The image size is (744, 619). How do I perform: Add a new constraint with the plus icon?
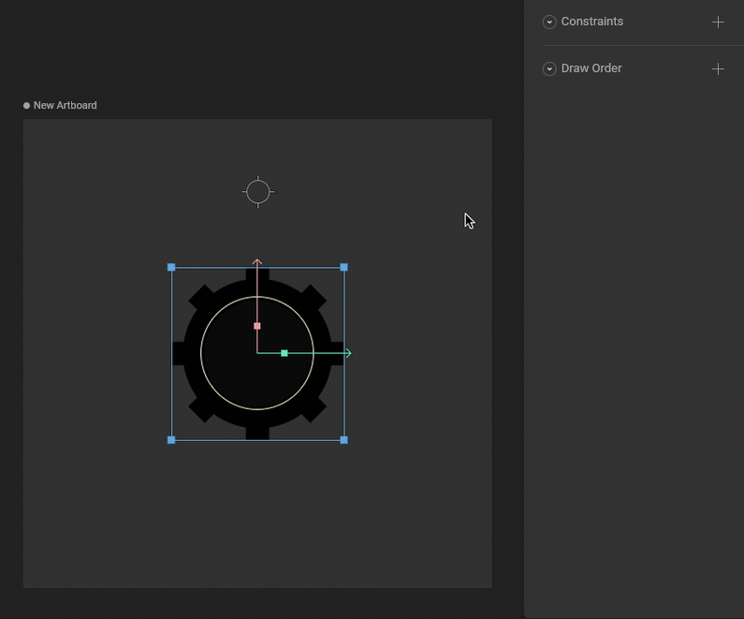click(x=718, y=22)
